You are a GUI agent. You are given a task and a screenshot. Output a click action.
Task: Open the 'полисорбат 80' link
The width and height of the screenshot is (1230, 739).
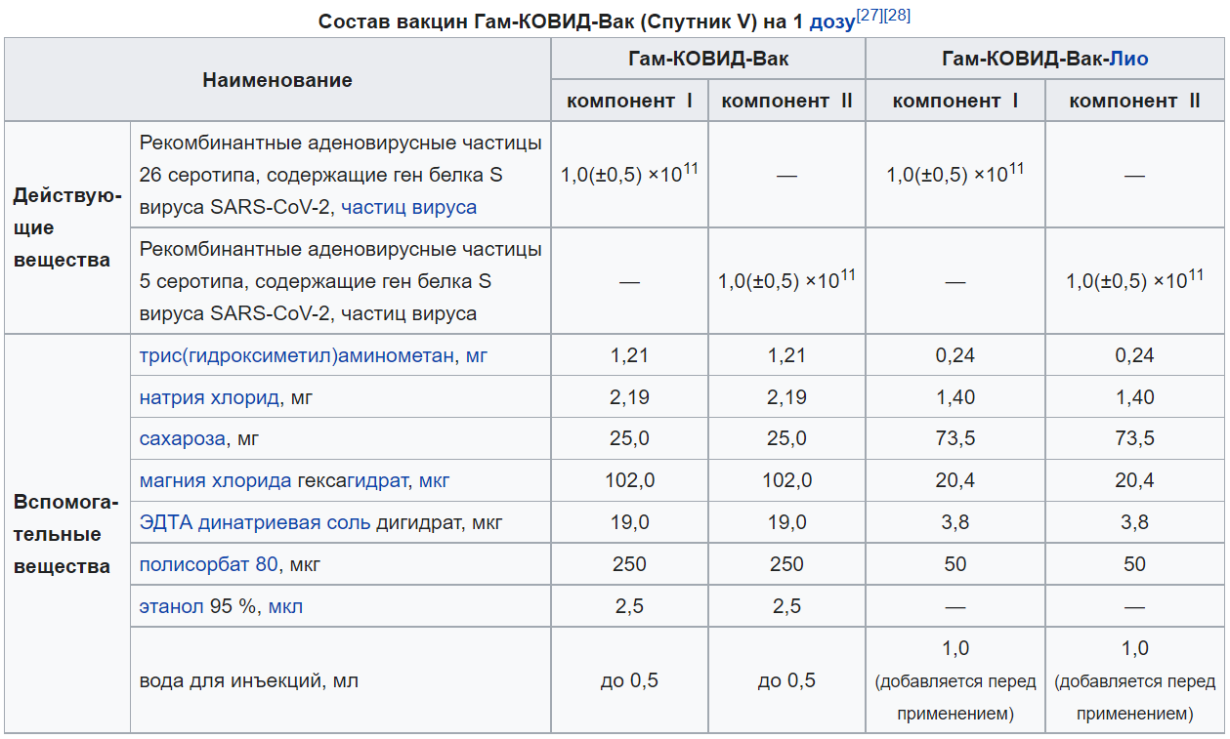click(x=209, y=564)
